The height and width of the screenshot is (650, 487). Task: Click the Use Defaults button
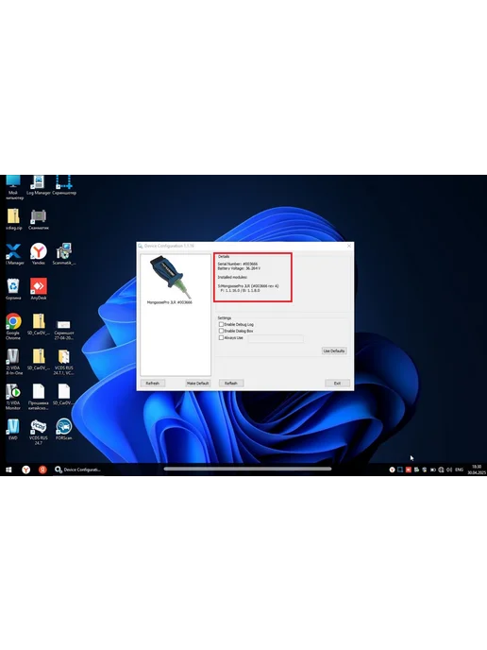tap(334, 351)
